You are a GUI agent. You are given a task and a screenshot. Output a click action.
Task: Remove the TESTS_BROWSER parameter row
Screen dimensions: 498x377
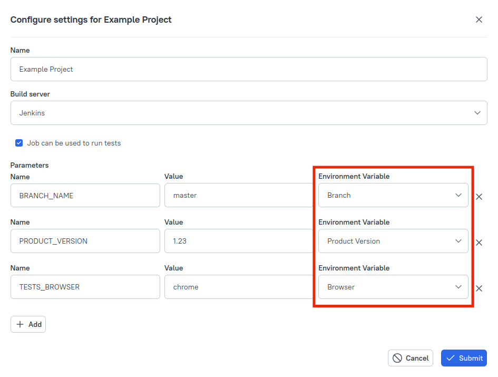click(479, 288)
